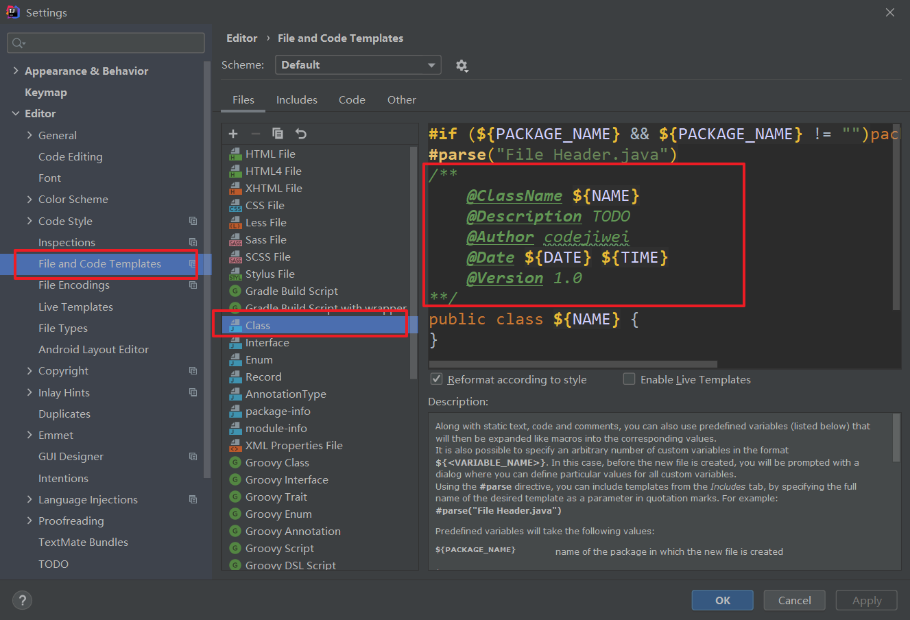Open the Scheme Default dropdown
This screenshot has width=910, height=620.
(358, 65)
